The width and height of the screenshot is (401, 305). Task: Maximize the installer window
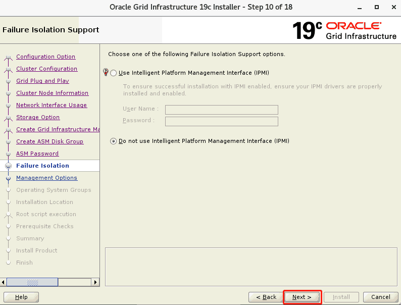[x=376, y=7]
